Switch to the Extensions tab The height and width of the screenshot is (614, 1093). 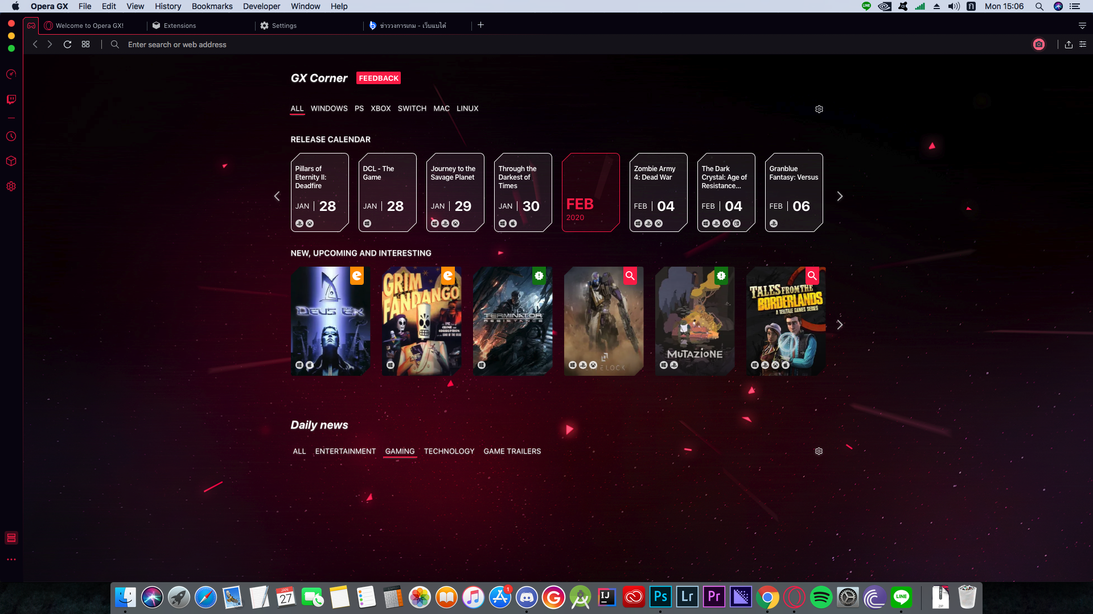click(x=201, y=26)
